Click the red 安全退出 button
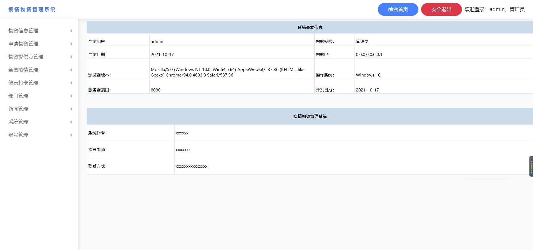Screen dimensions: 533x250 (441, 9)
